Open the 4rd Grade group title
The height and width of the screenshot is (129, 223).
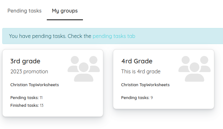(x=137, y=61)
